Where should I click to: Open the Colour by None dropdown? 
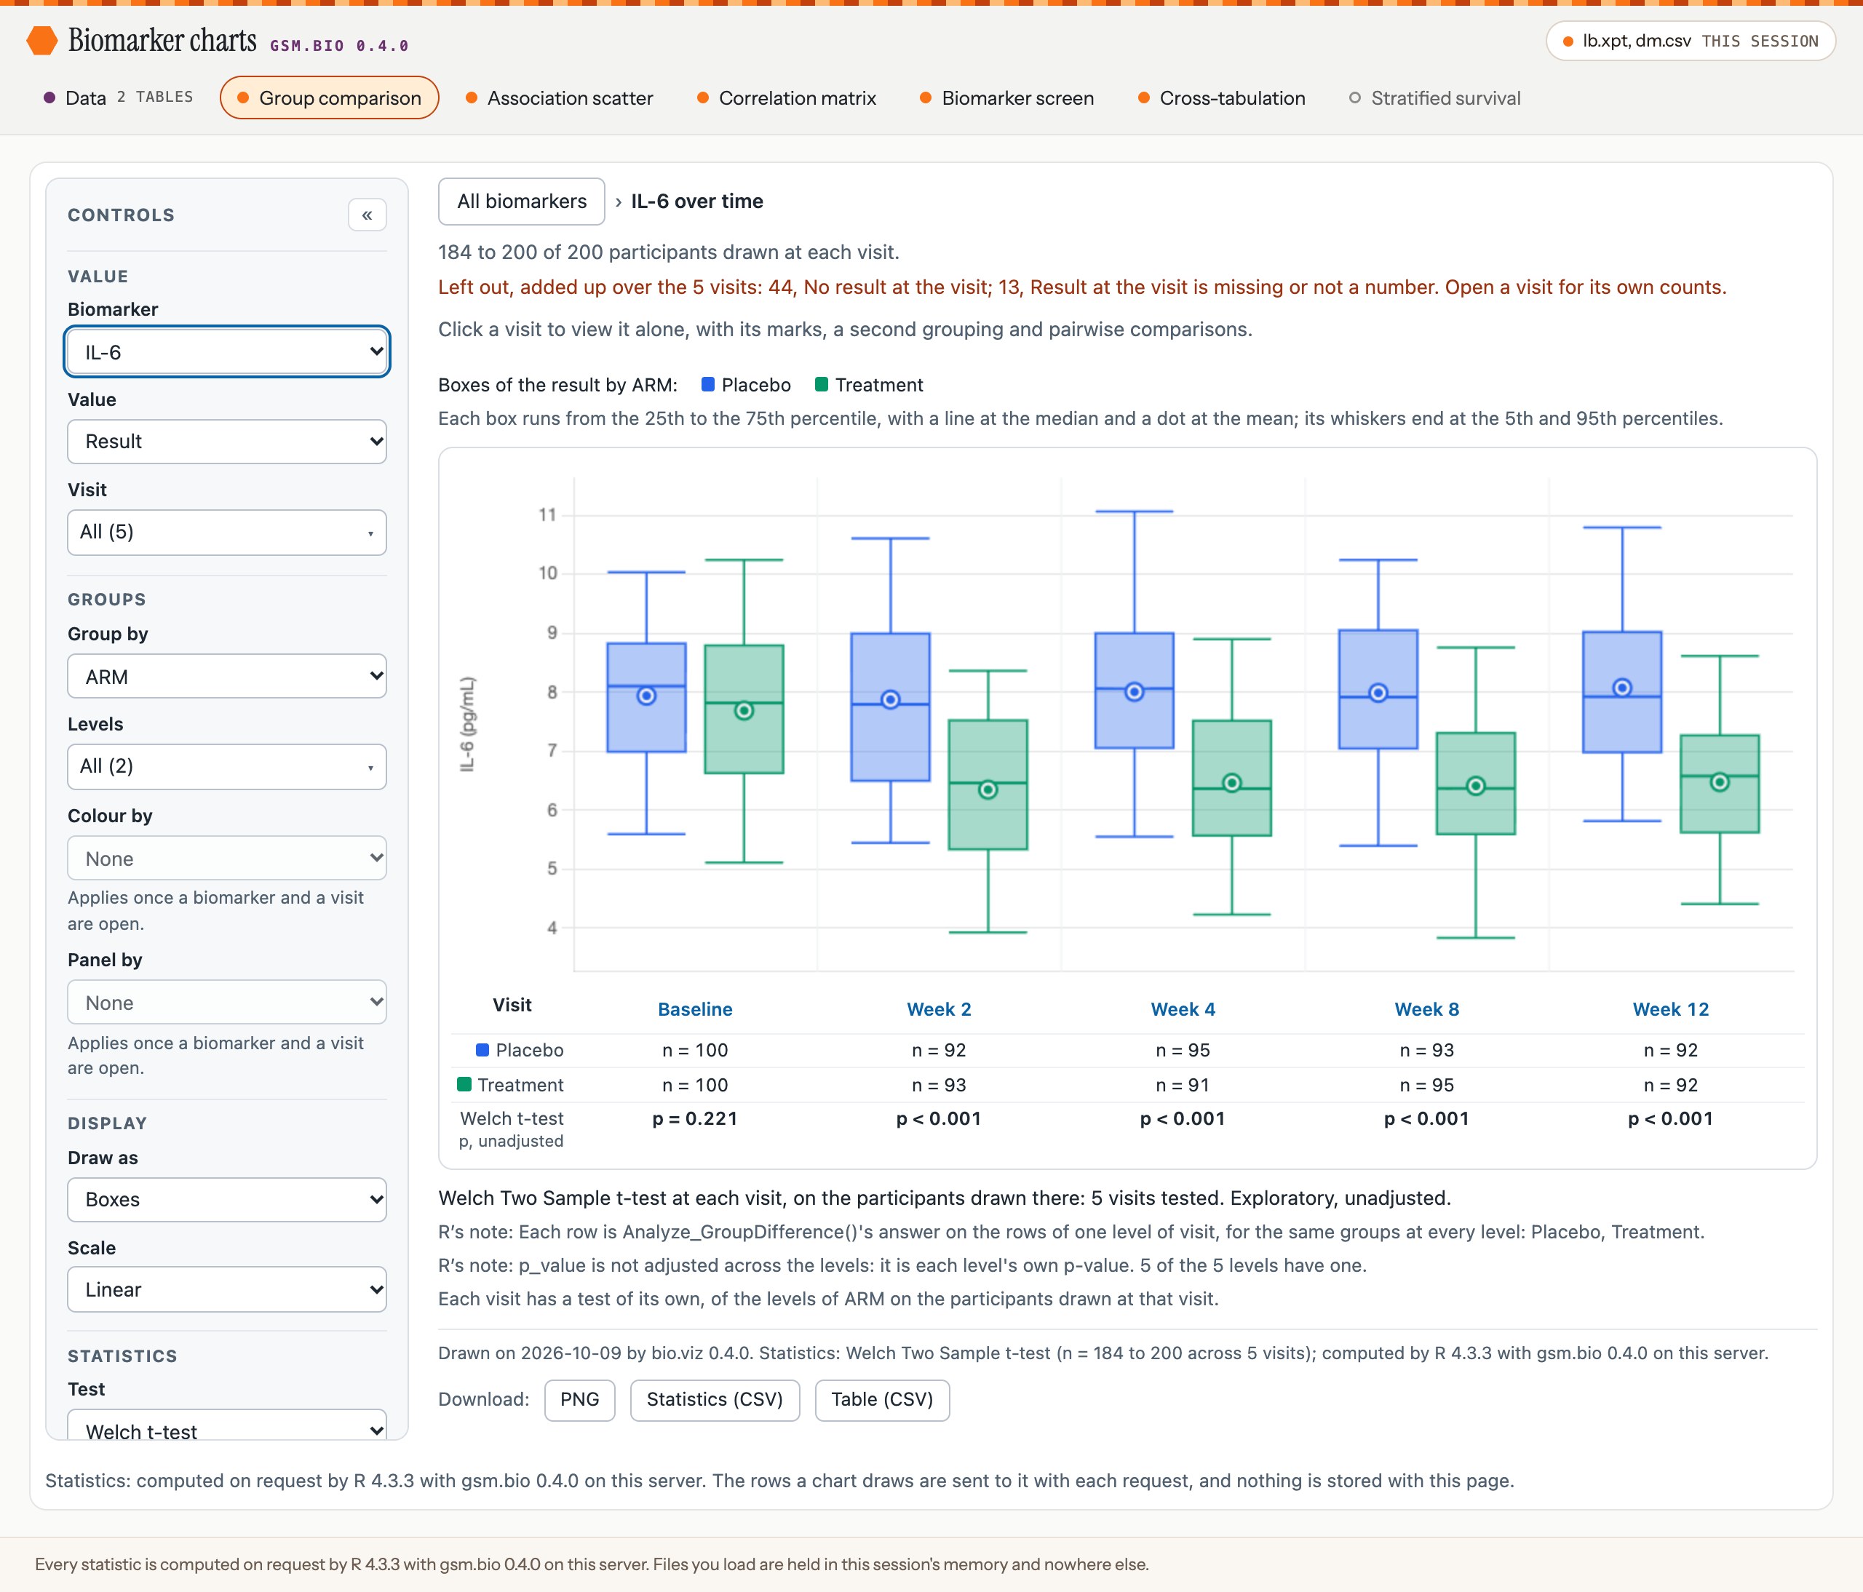tap(226, 859)
